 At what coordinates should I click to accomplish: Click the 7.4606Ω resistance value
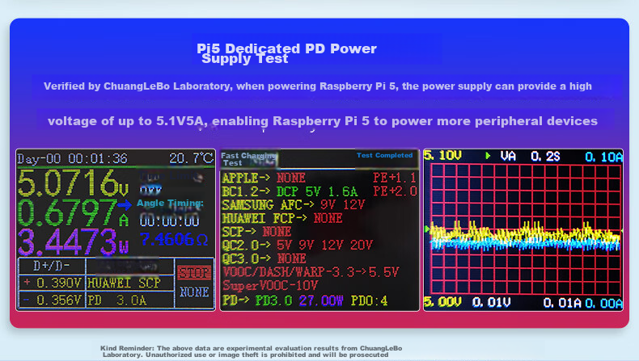[x=174, y=239]
